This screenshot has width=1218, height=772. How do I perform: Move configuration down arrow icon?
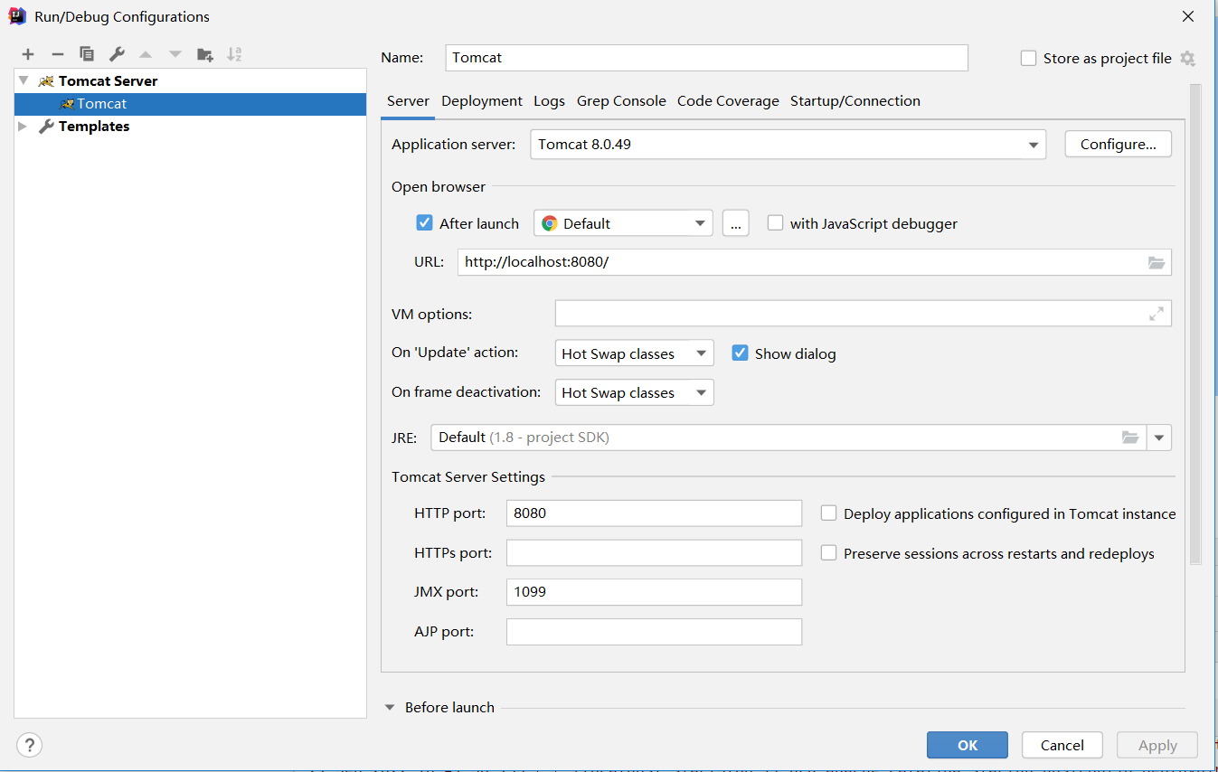pos(175,54)
